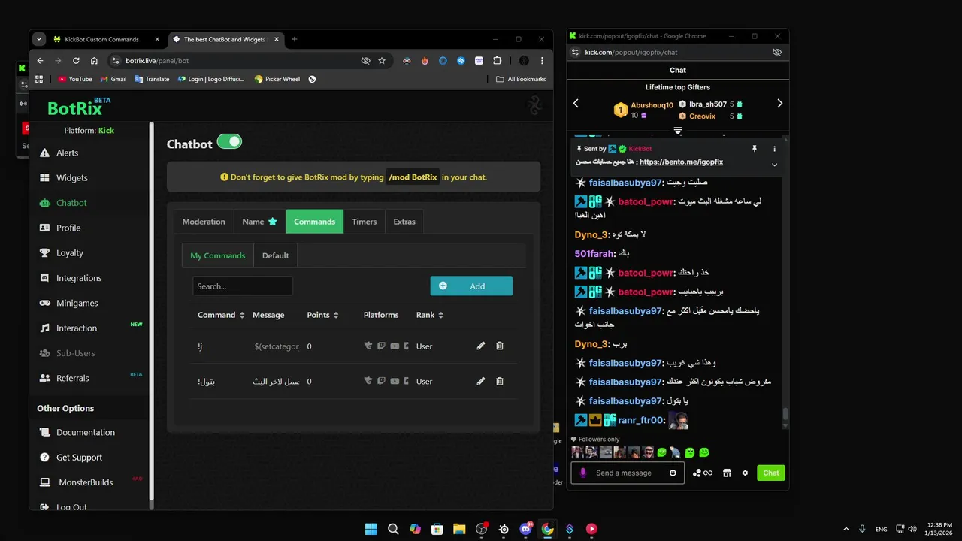962x541 pixels.
Task: Switch to the Moderation tab
Action: pos(204,222)
